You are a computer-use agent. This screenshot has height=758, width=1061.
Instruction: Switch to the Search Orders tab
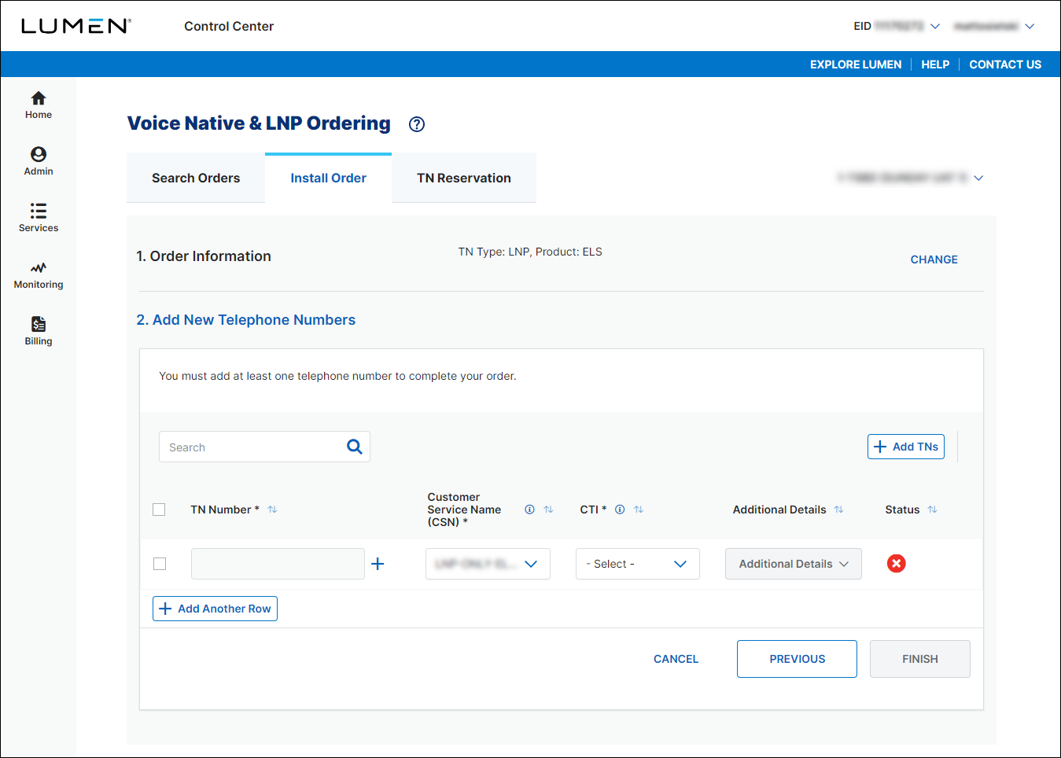coord(196,178)
